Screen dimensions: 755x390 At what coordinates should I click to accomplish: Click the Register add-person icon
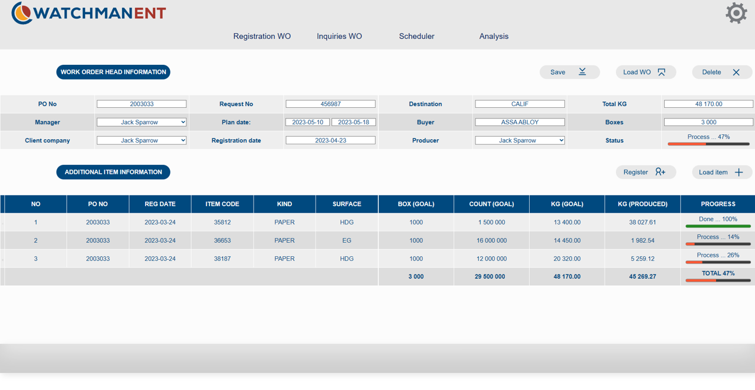pos(660,172)
